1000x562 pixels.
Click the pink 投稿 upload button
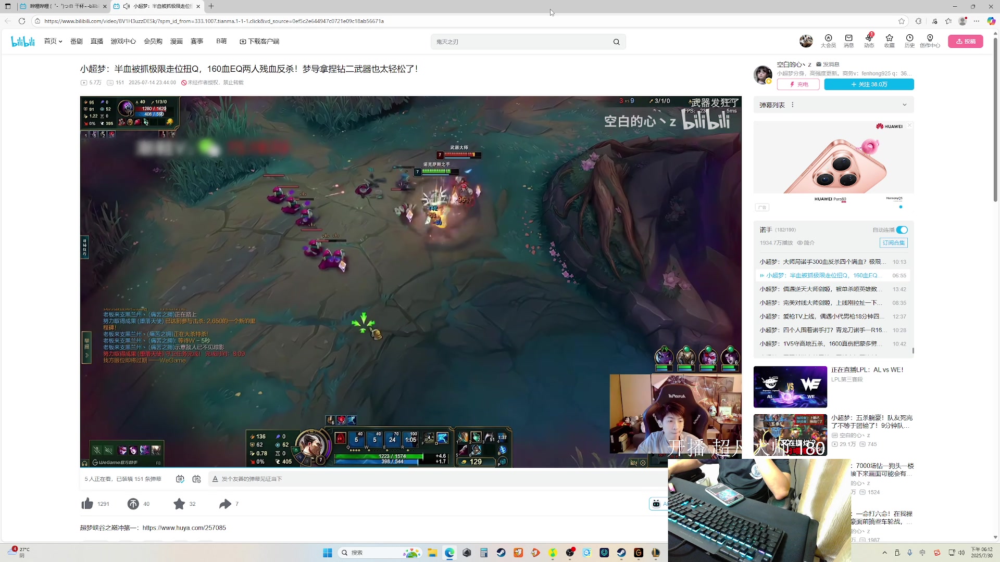point(966,41)
